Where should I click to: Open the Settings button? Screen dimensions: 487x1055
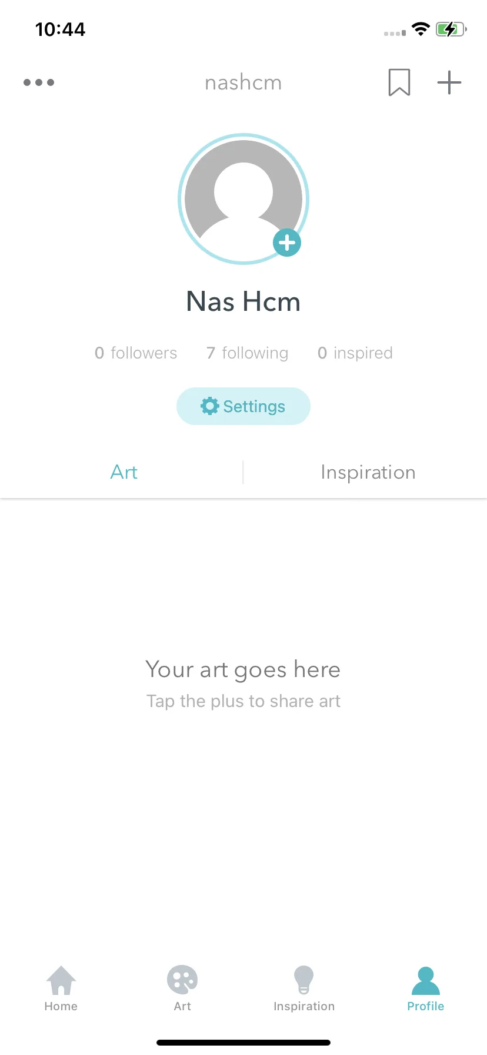243,406
